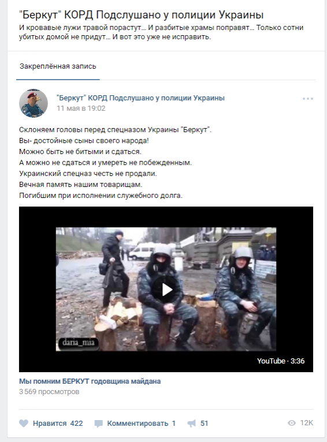Click the share count 51
The width and height of the screenshot is (327, 442).
[x=205, y=424]
